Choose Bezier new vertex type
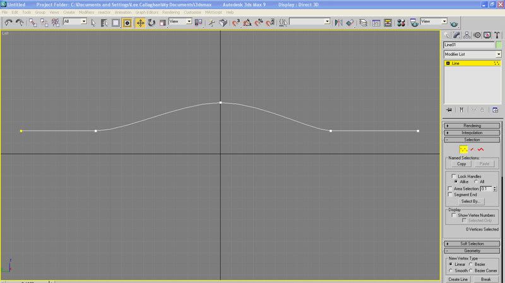 (x=471, y=264)
